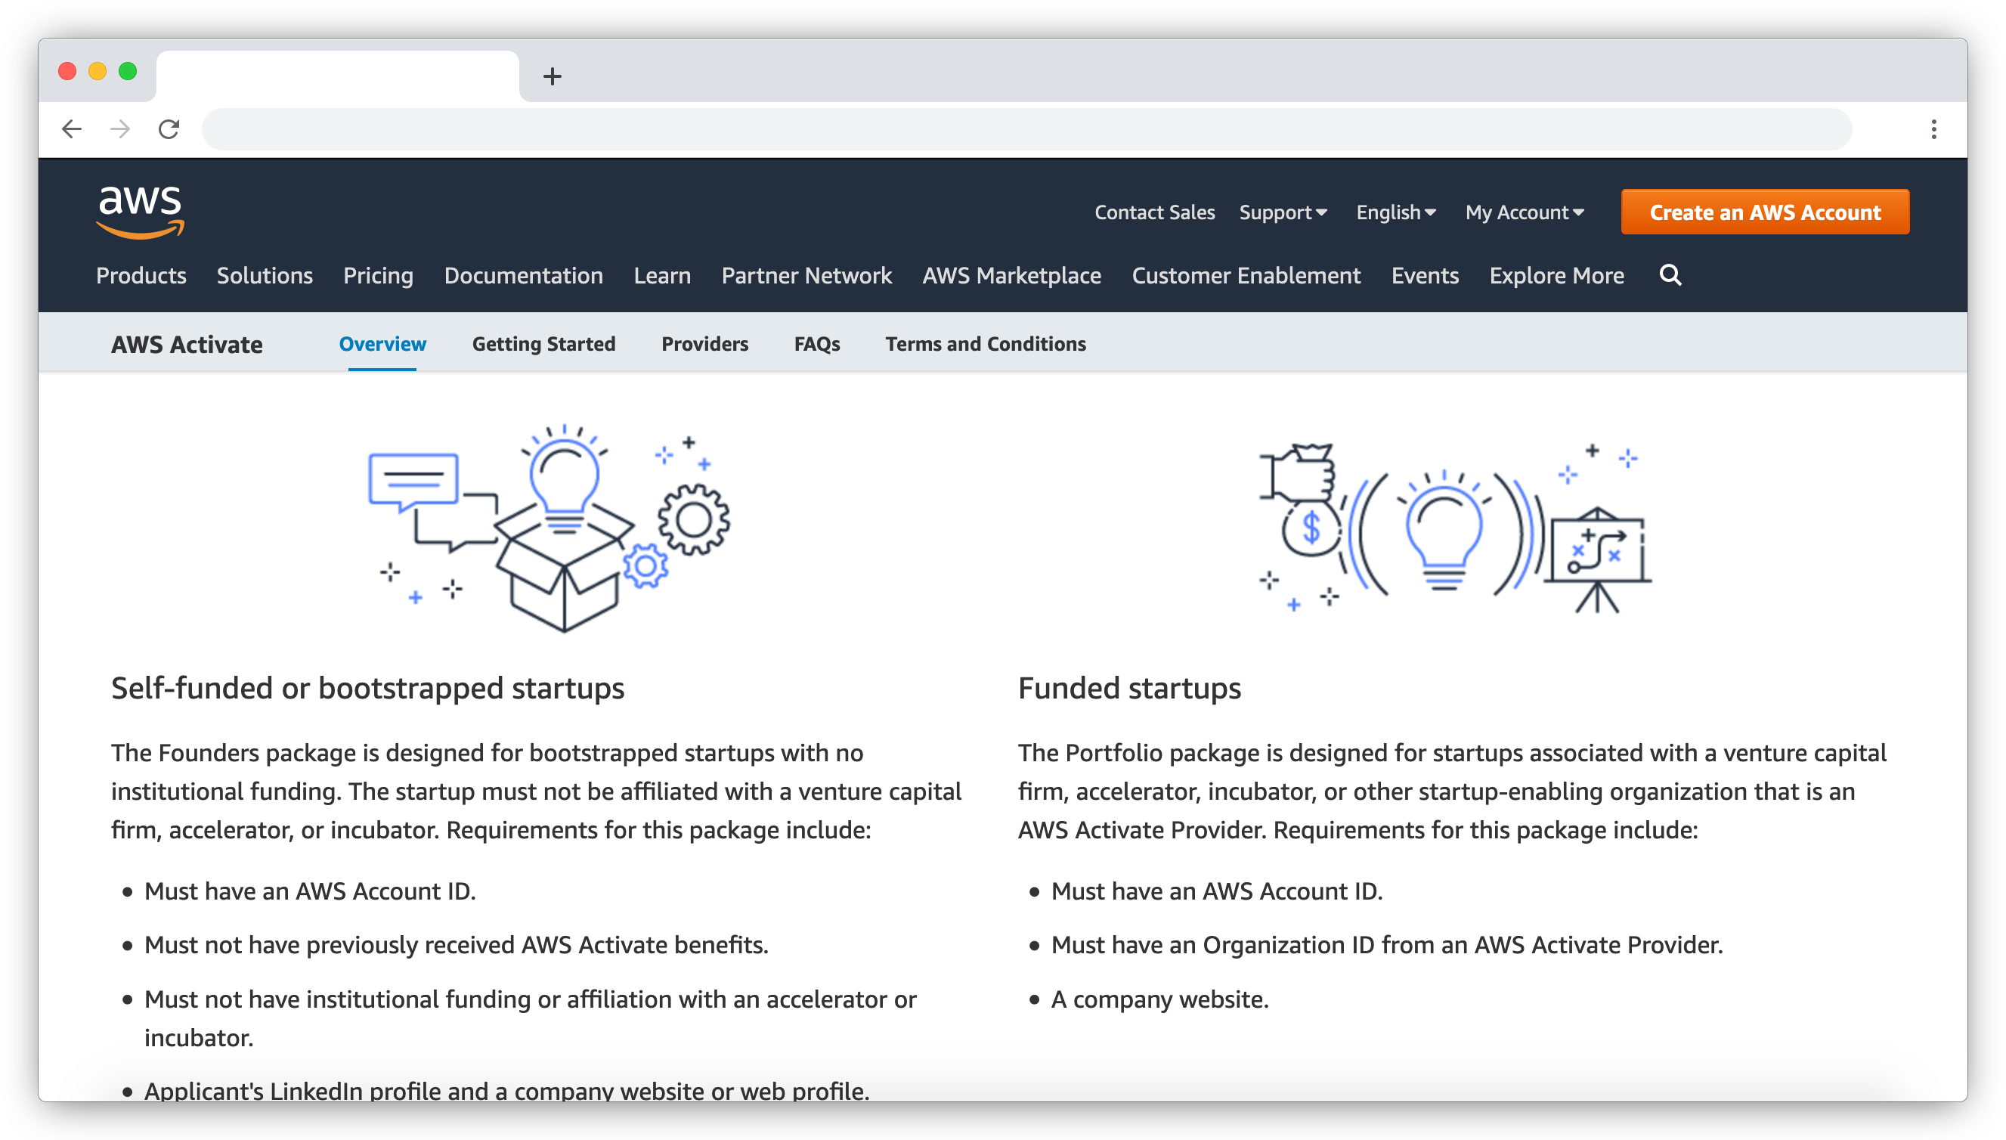Open the Customer Enablement menu
This screenshot has height=1140, width=2006.
coord(1246,276)
